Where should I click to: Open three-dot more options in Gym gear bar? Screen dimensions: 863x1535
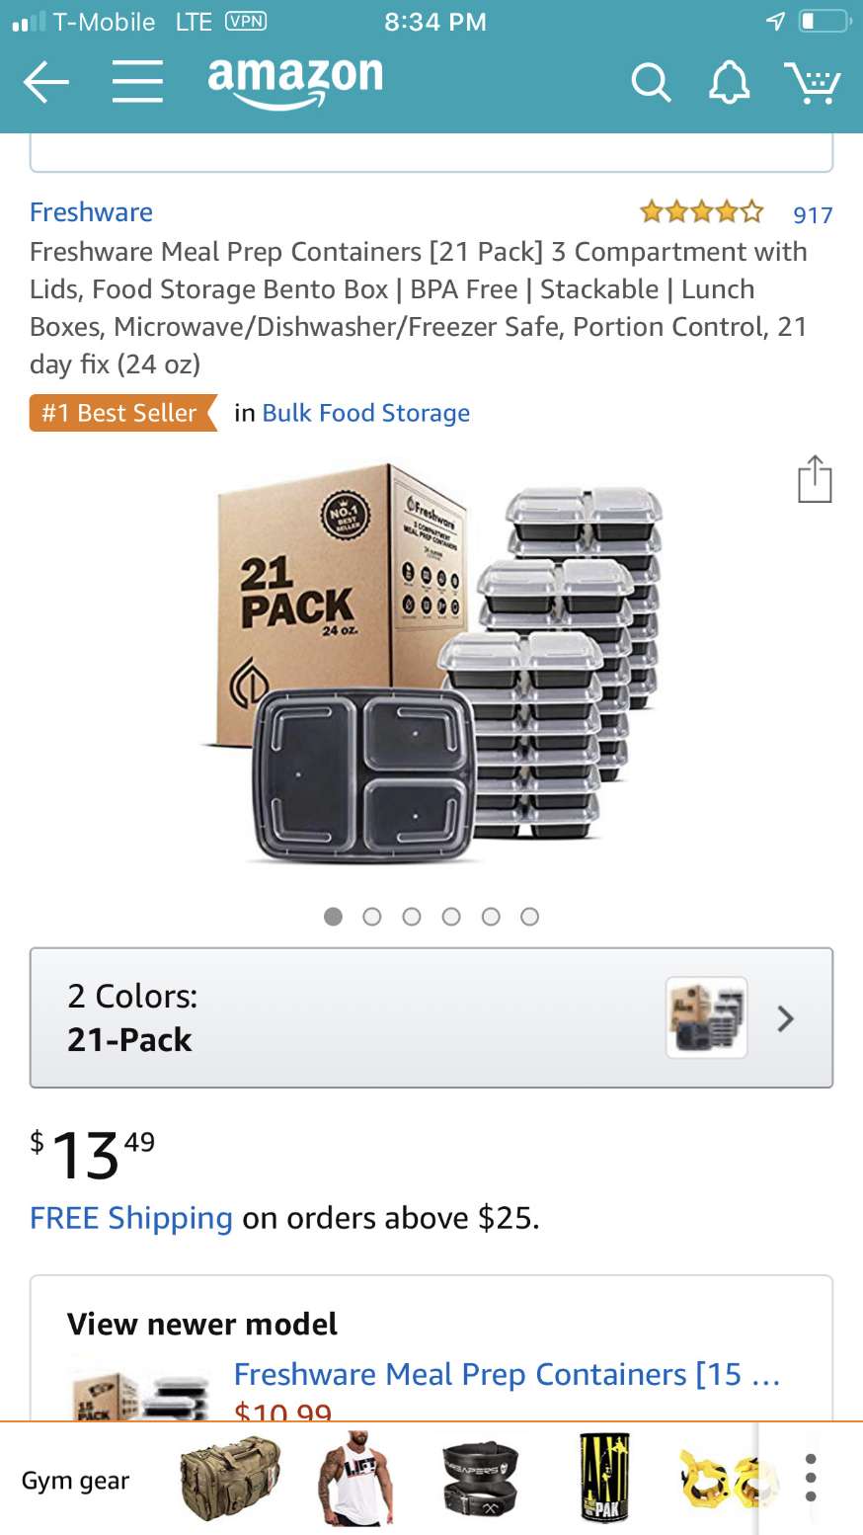[811, 1479]
